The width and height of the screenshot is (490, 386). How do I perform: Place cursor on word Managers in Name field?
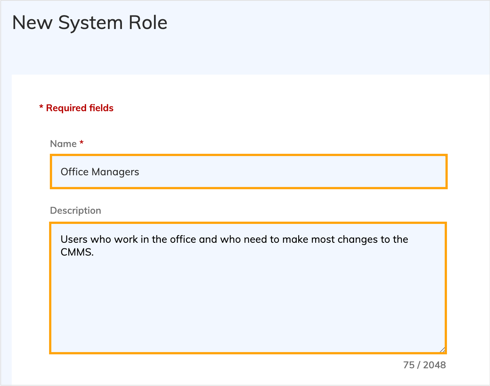pos(115,172)
